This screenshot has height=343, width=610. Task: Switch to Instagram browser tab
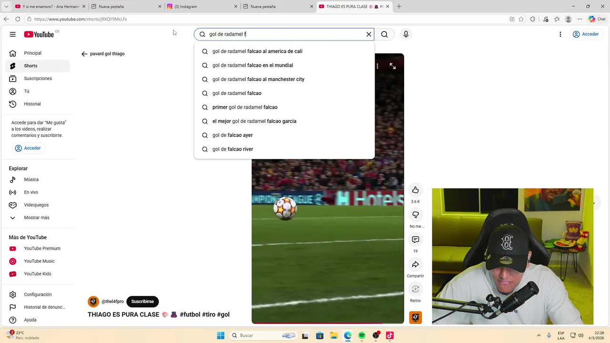click(x=202, y=7)
